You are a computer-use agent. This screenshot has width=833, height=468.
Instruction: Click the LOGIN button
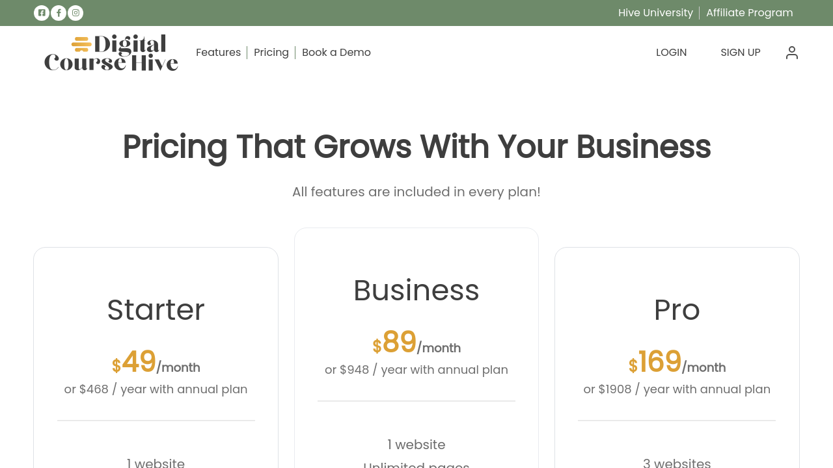coord(671,53)
